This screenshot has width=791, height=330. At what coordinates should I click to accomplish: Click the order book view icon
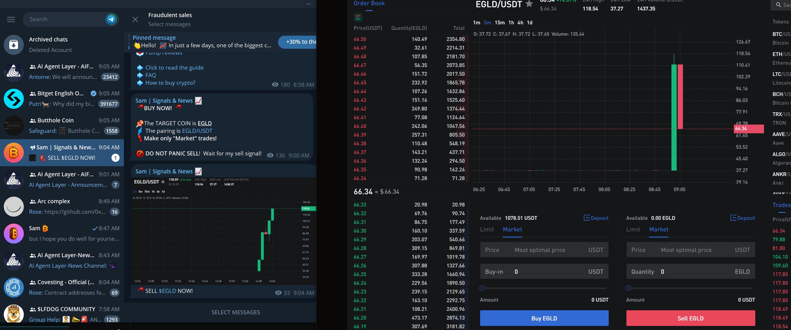pos(358,17)
